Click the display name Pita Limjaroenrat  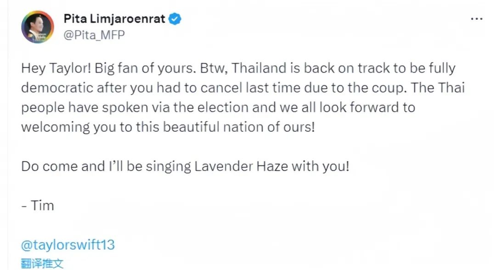click(x=114, y=19)
